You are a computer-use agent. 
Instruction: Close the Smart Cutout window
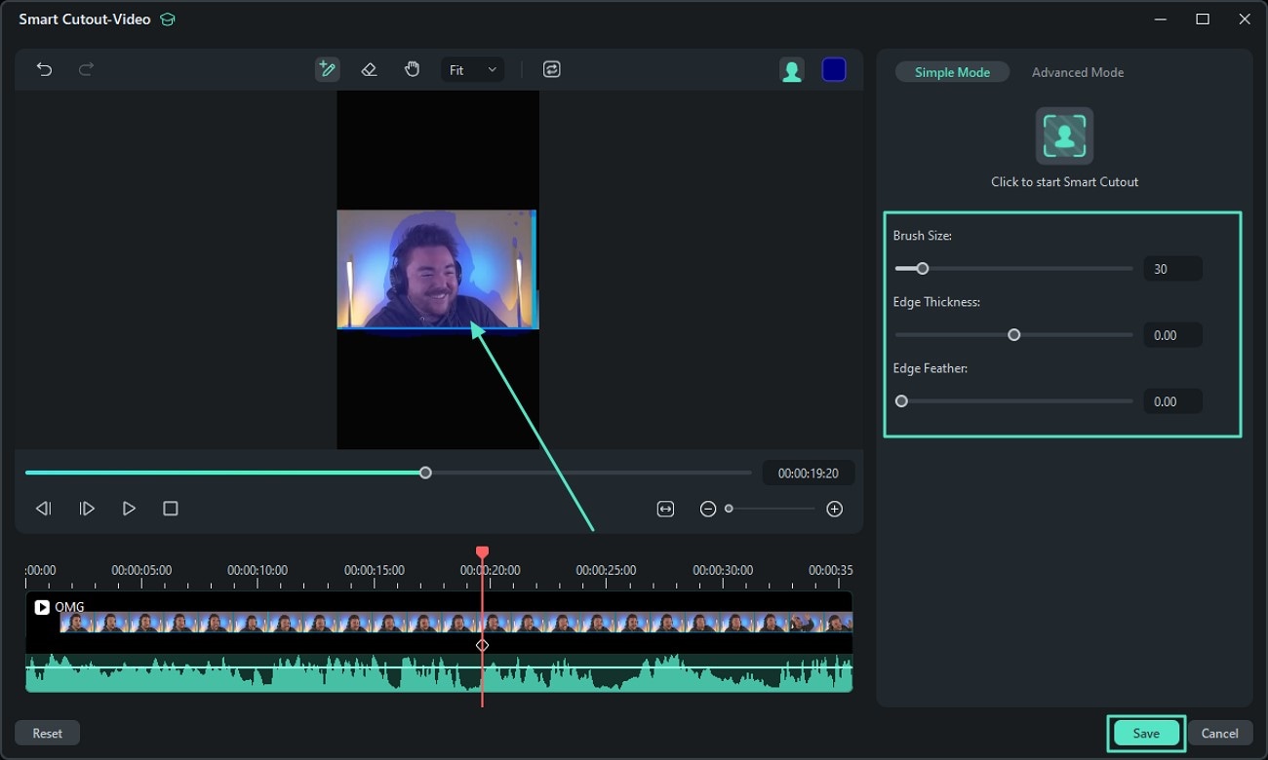(x=1244, y=19)
